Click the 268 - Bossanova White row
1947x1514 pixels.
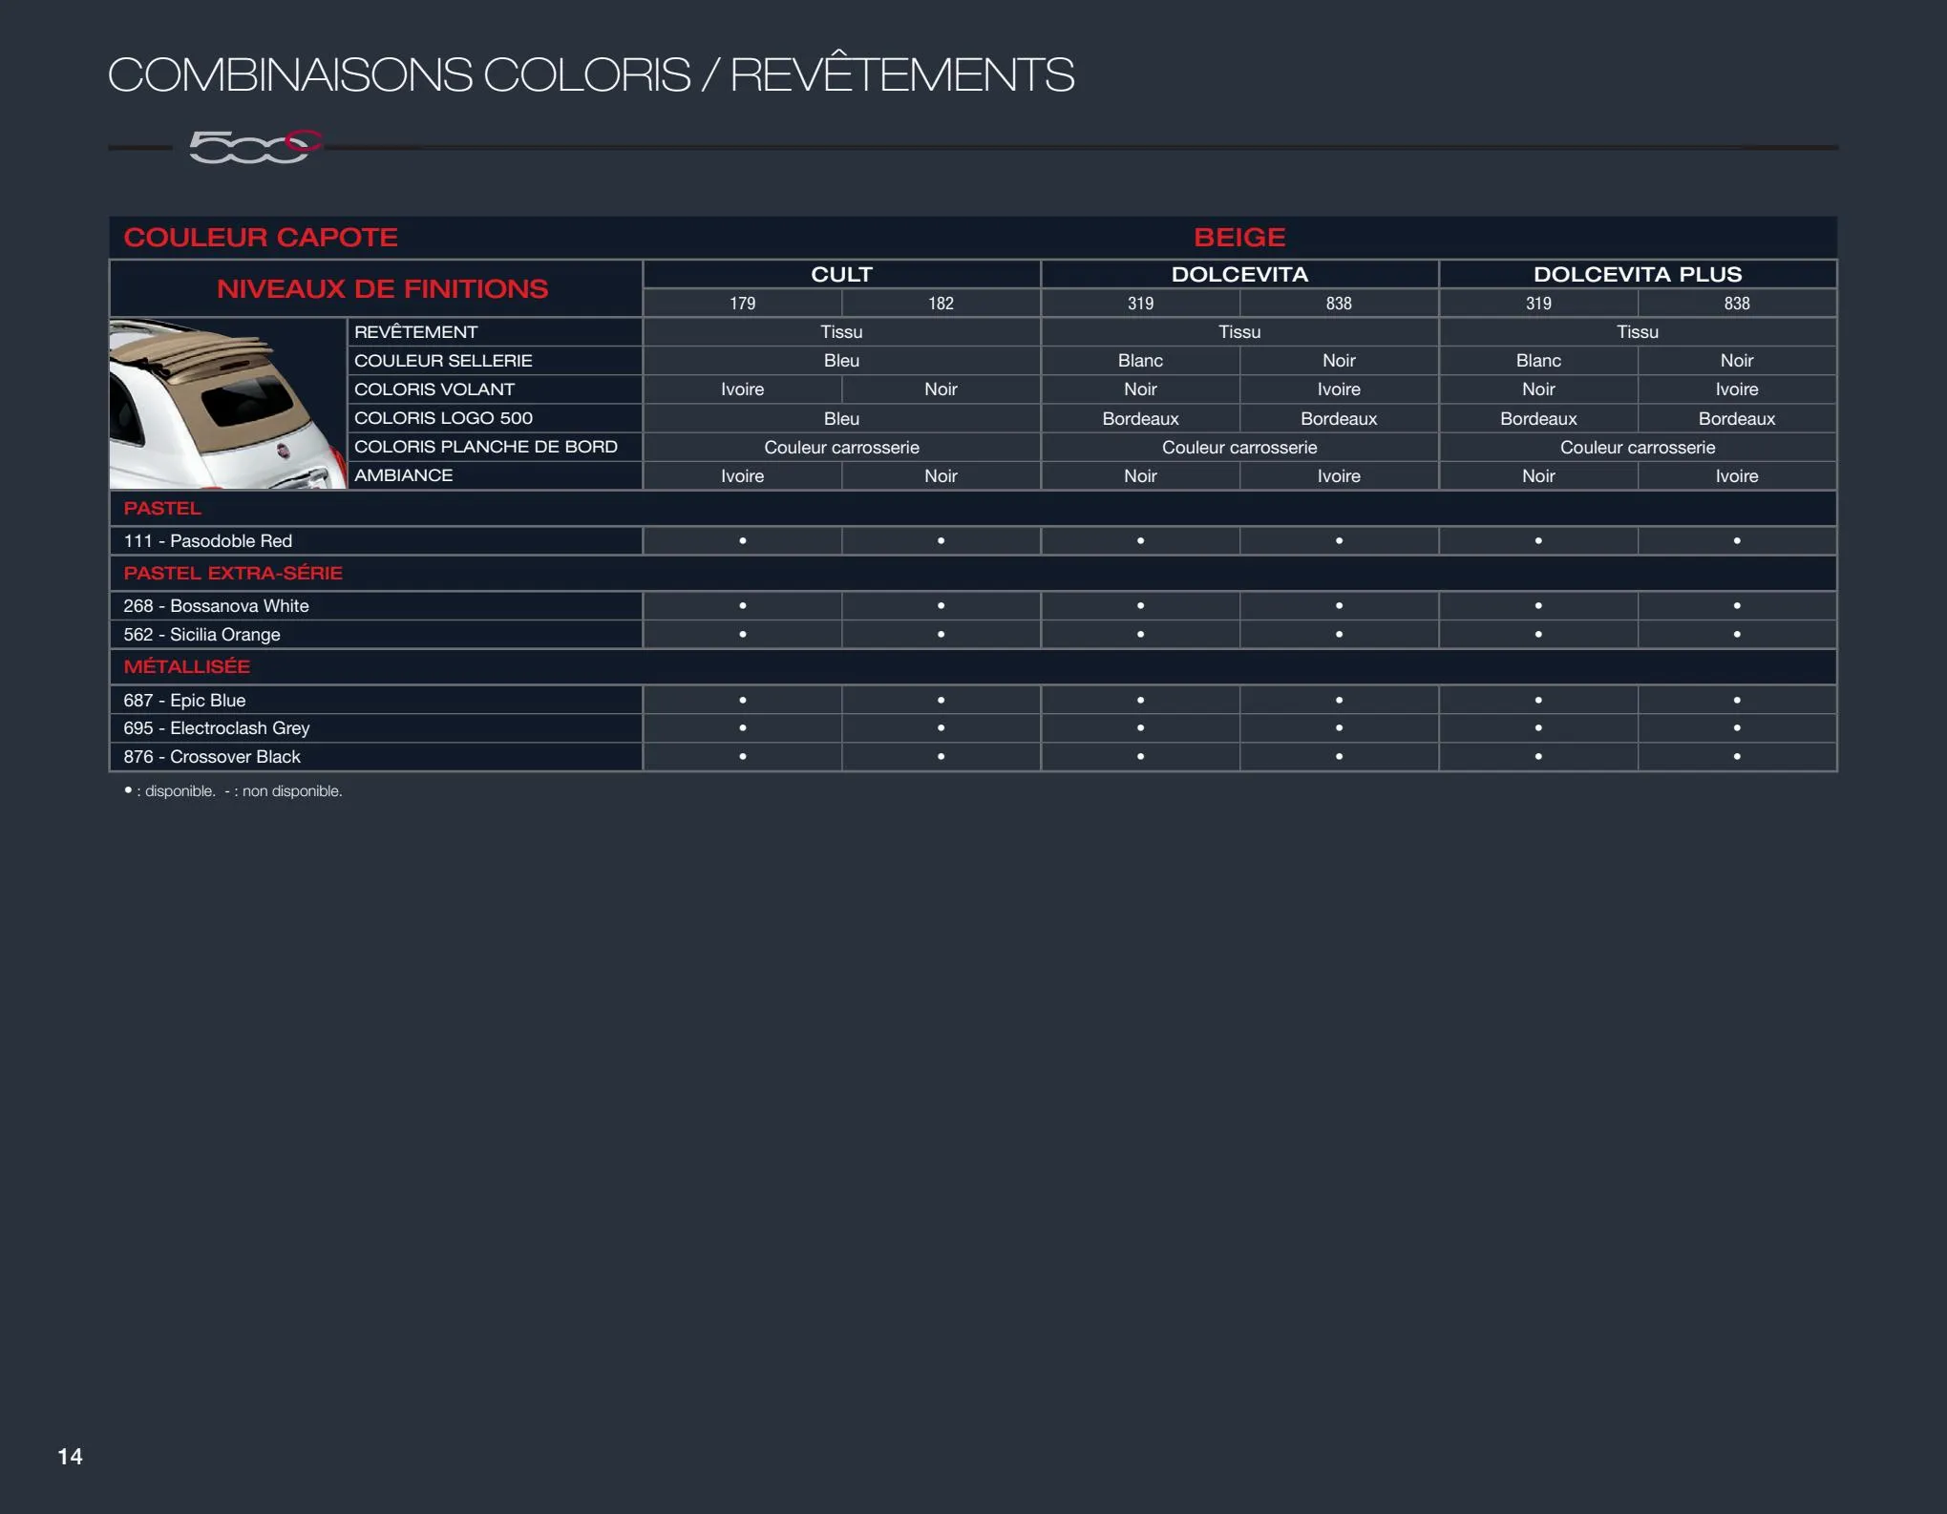pos(973,606)
